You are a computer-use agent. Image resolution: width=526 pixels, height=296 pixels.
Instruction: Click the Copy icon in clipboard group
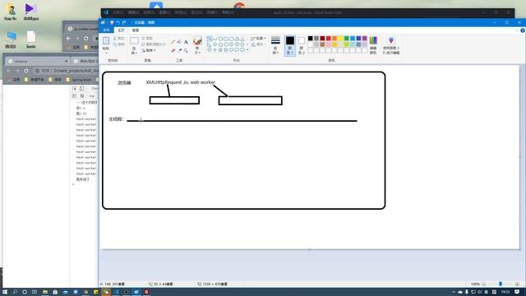[x=115, y=44]
